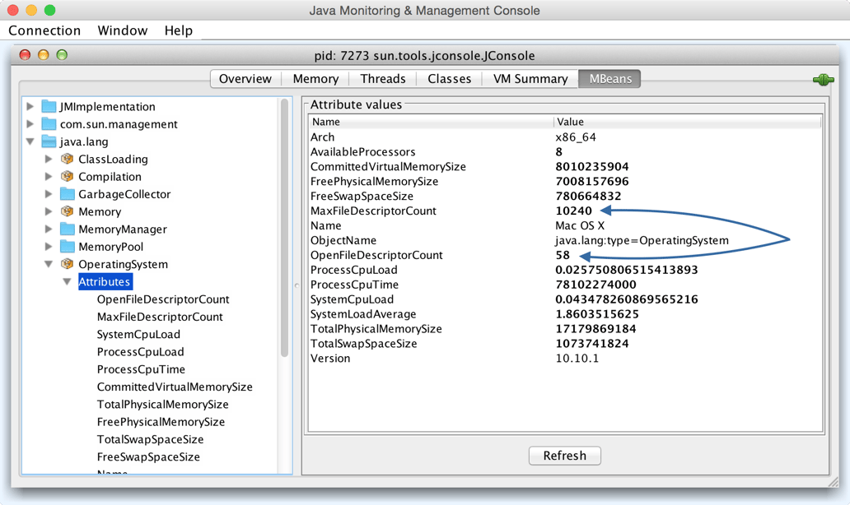
Task: Select the MemoryManager folder icon
Action: [x=67, y=229]
